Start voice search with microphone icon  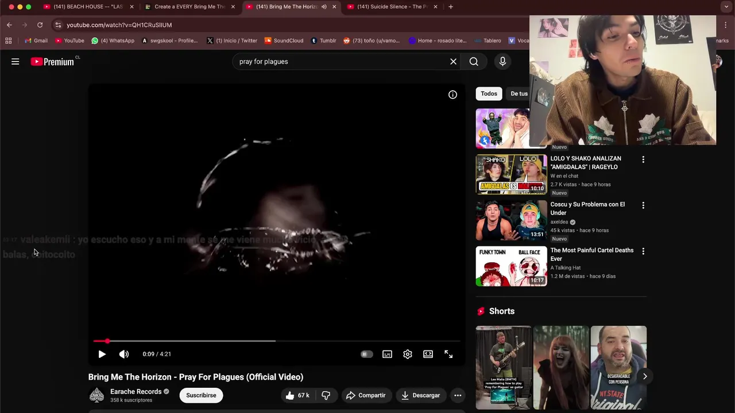502,61
